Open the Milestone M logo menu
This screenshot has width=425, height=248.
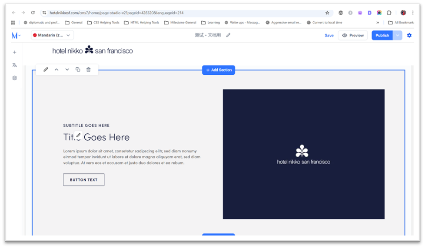(x=16, y=35)
